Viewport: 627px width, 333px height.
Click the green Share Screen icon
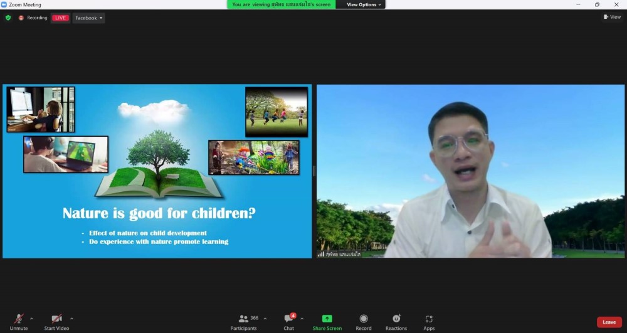click(327, 319)
